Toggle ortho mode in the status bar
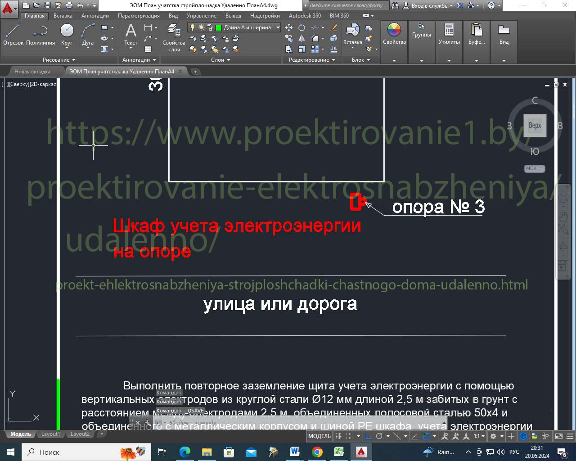This screenshot has width=576, height=461. [x=368, y=436]
